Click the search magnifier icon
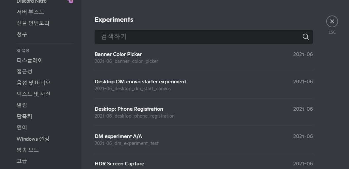 pos(306,37)
